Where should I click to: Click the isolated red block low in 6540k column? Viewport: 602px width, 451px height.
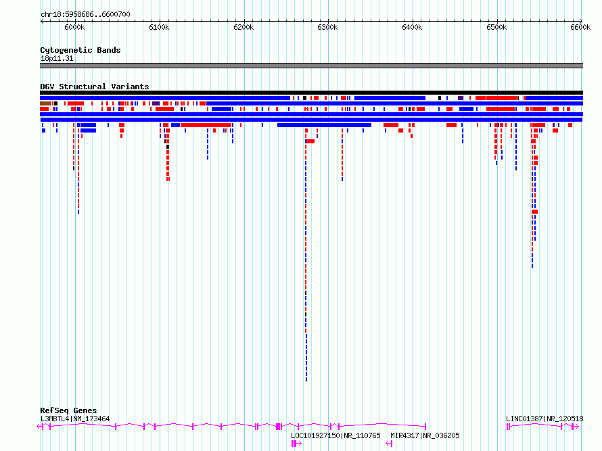535,212
